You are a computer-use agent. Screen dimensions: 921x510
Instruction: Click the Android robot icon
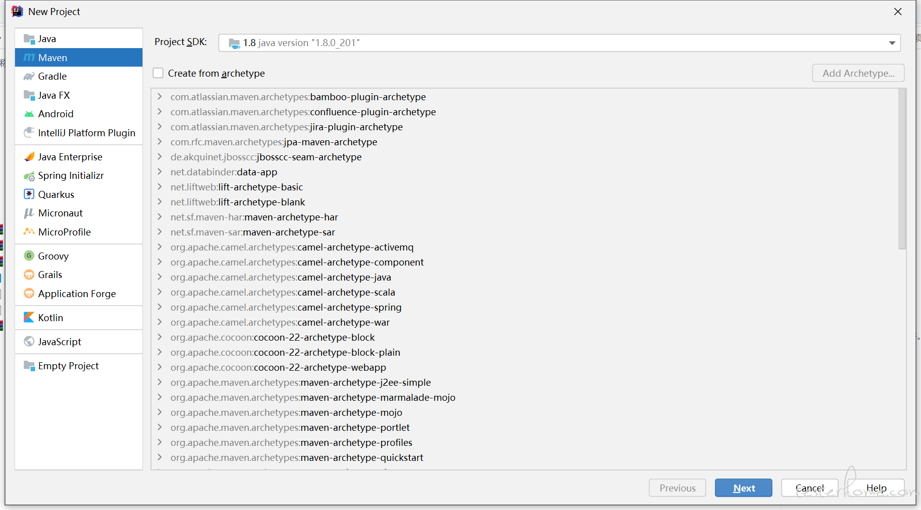tap(29, 114)
